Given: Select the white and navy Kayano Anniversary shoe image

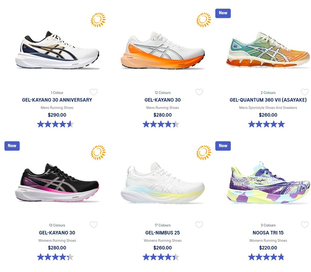Looking at the screenshot, I should [57, 50].
